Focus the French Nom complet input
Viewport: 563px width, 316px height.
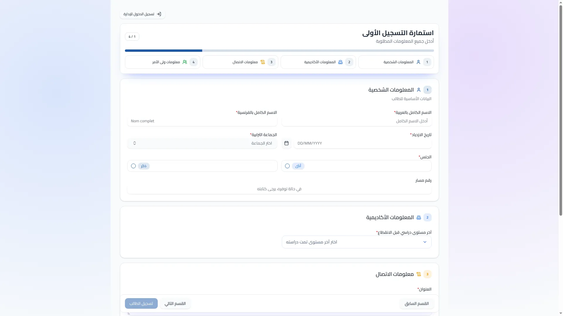(202, 121)
